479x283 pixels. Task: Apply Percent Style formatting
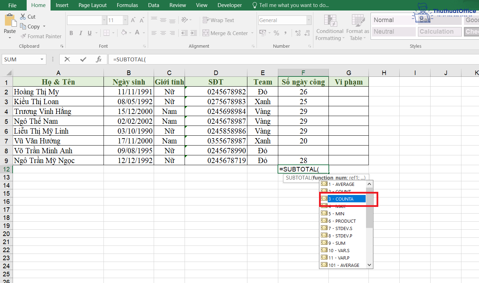(277, 33)
